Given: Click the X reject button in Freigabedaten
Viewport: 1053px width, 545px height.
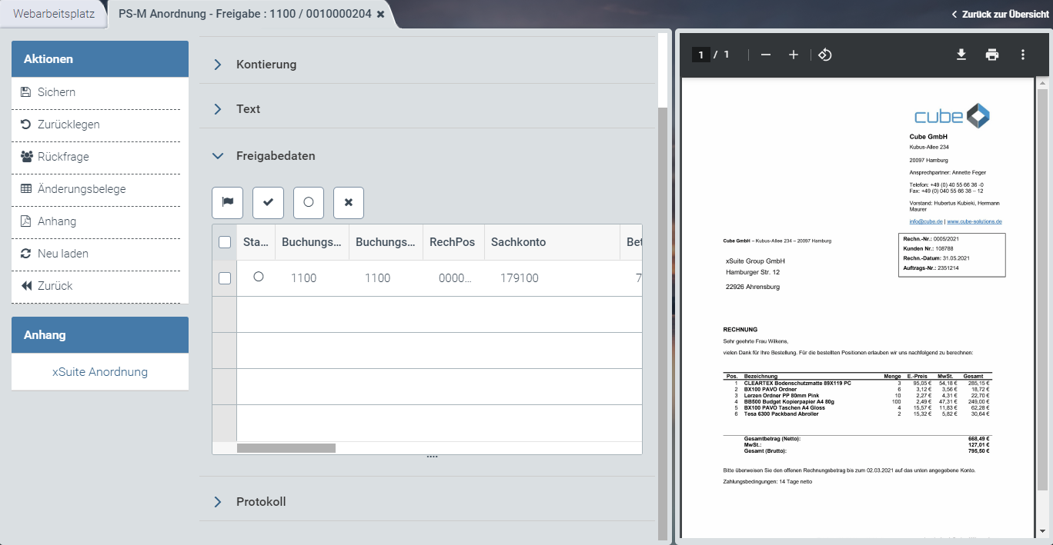Looking at the screenshot, I should pos(348,202).
